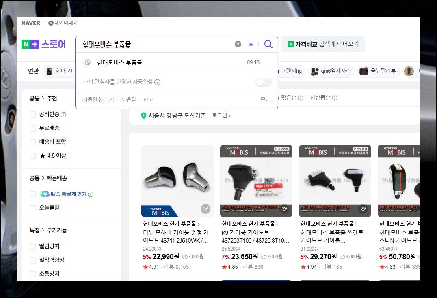Screen dimensions: 437x298
Task: Close the autocomplete panel with 닫기
Action: [266, 100]
